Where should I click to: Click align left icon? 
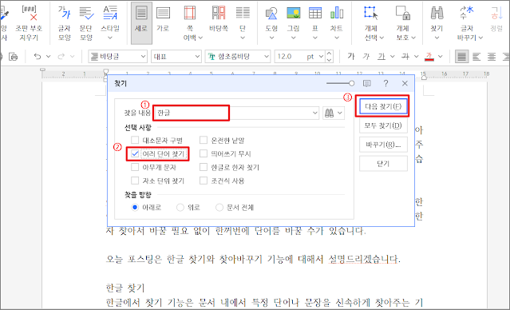476,57
